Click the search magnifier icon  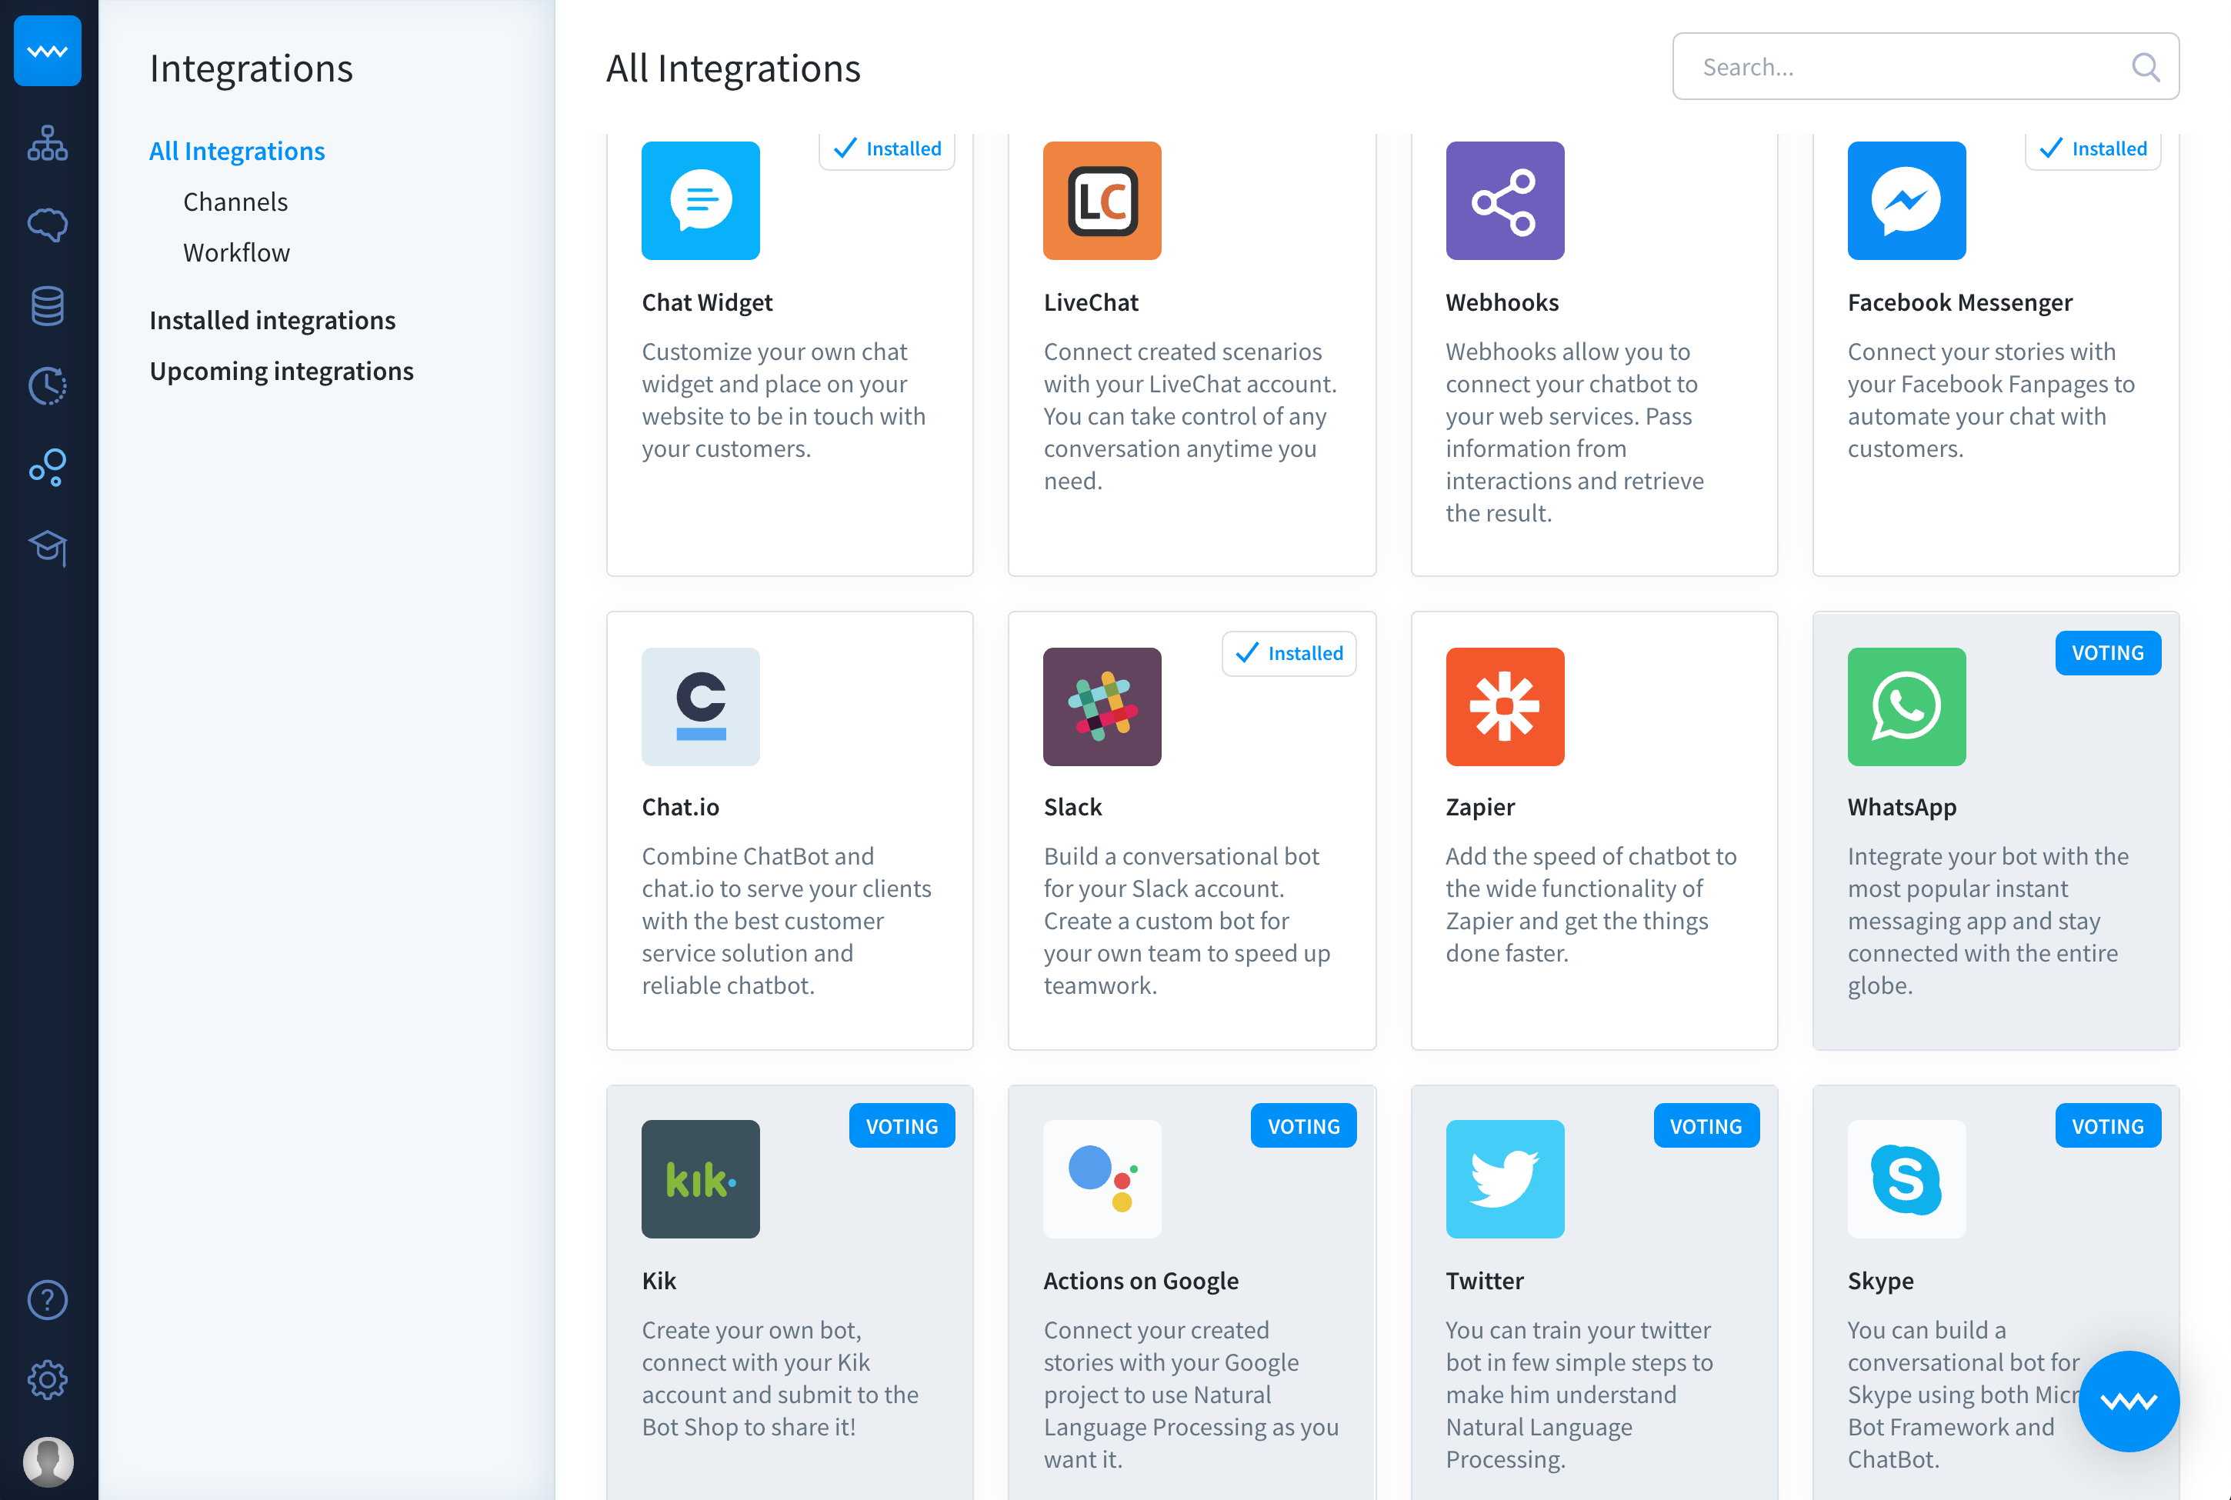coord(2145,67)
